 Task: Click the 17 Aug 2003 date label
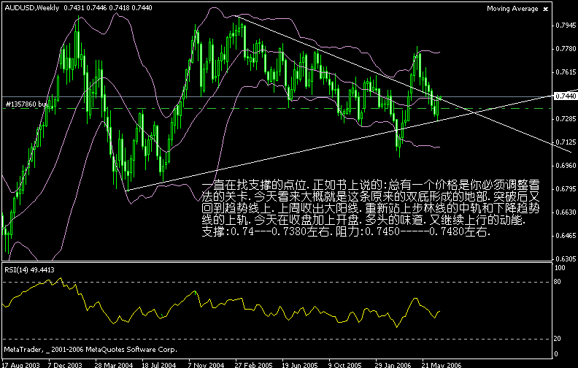(20, 364)
